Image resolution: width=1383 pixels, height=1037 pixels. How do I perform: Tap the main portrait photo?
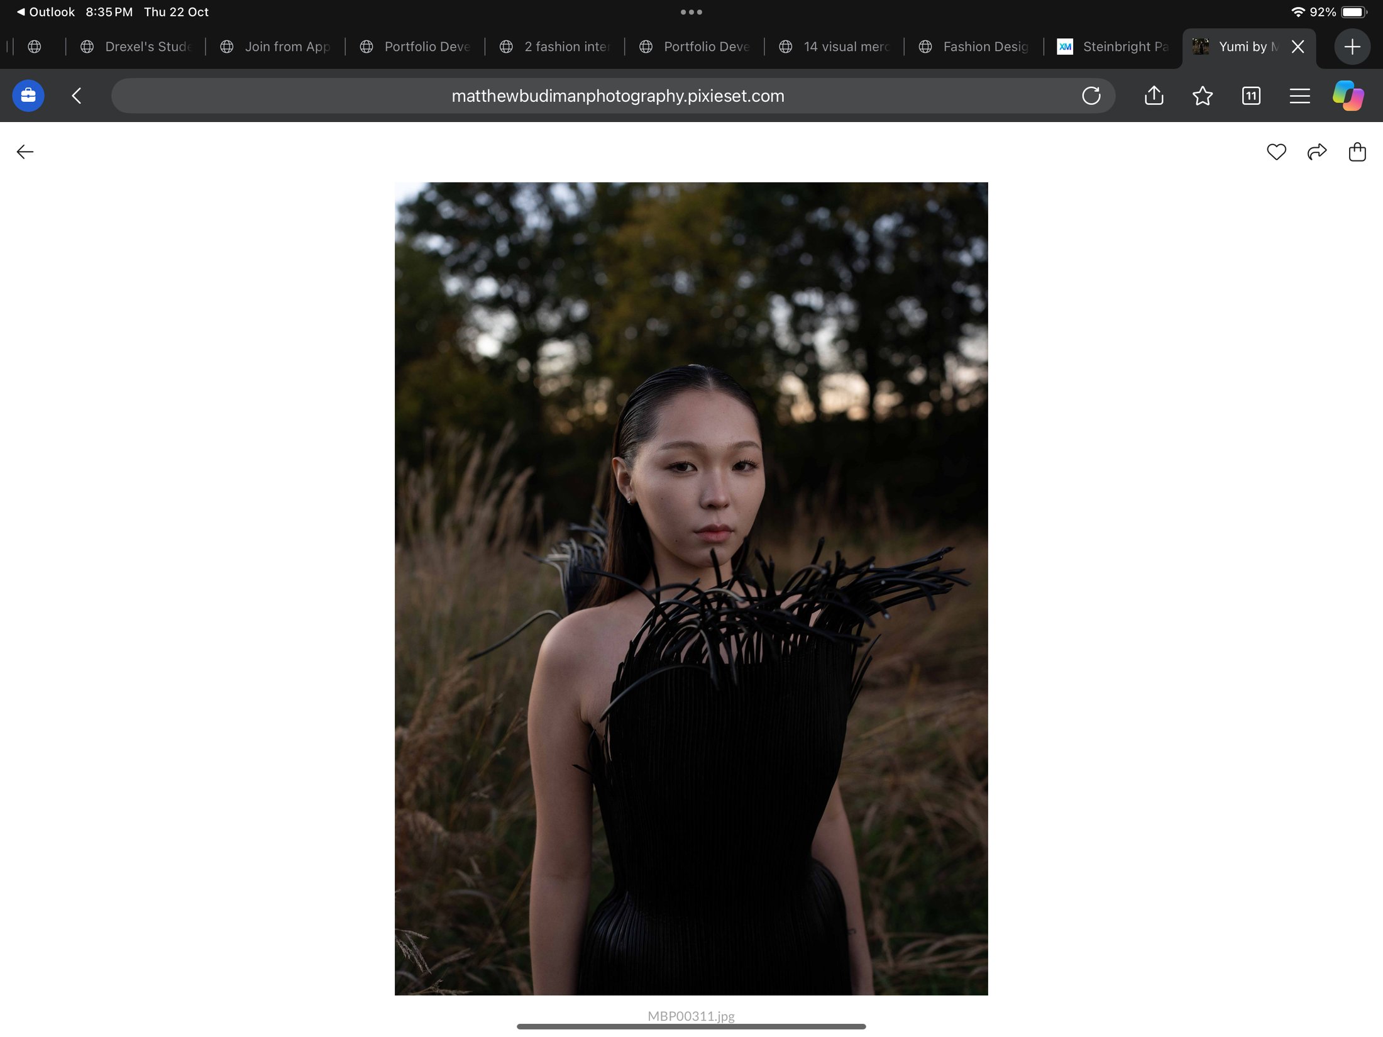click(691, 589)
